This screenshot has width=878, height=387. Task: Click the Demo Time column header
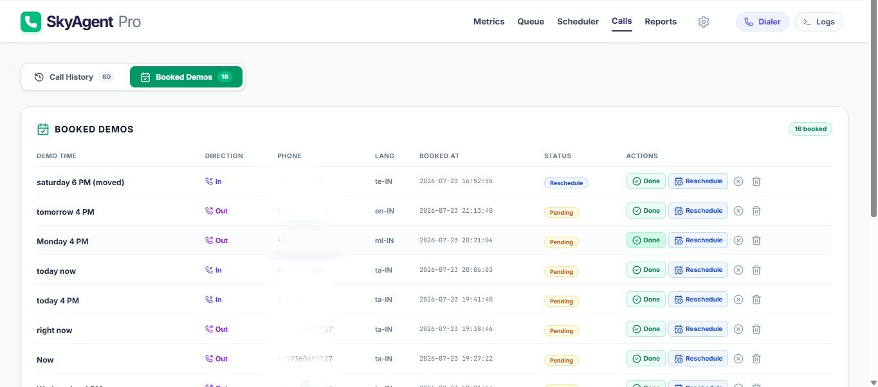pyautogui.click(x=57, y=156)
